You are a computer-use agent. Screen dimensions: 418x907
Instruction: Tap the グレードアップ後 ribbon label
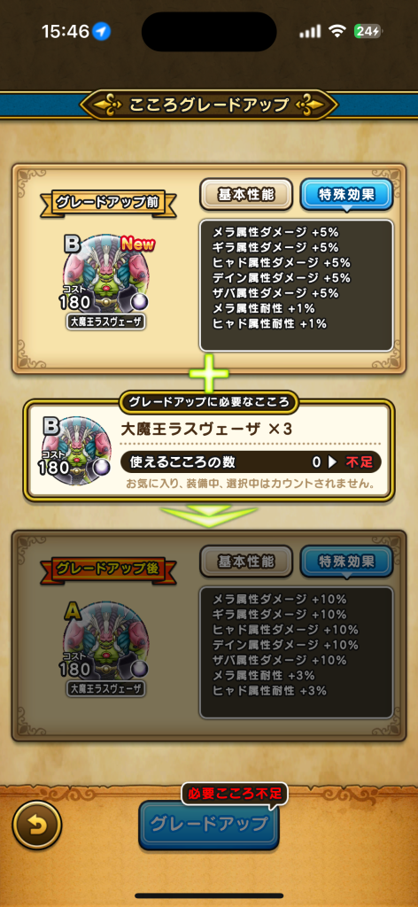[108, 570]
